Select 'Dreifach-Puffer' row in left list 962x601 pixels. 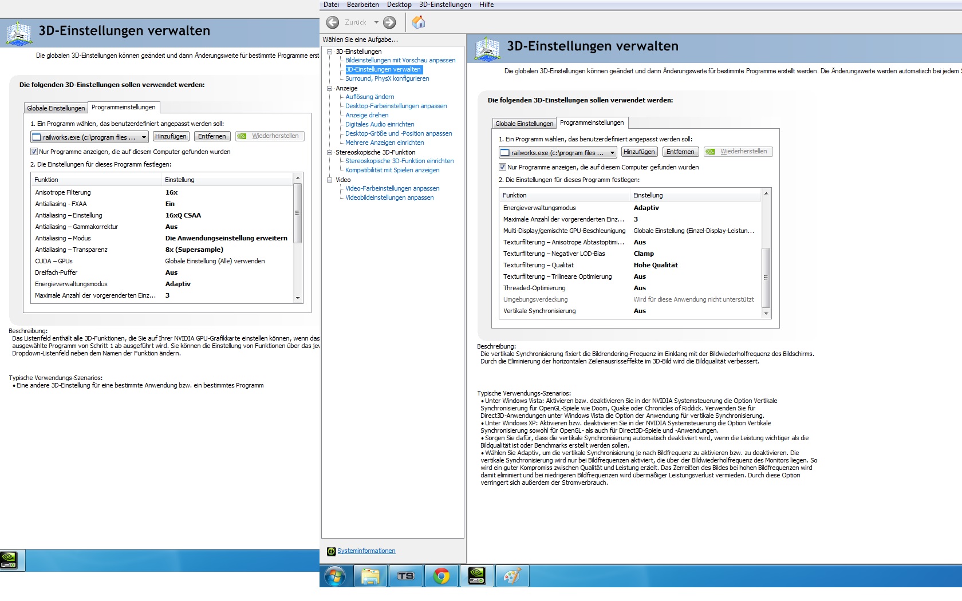[x=162, y=272]
